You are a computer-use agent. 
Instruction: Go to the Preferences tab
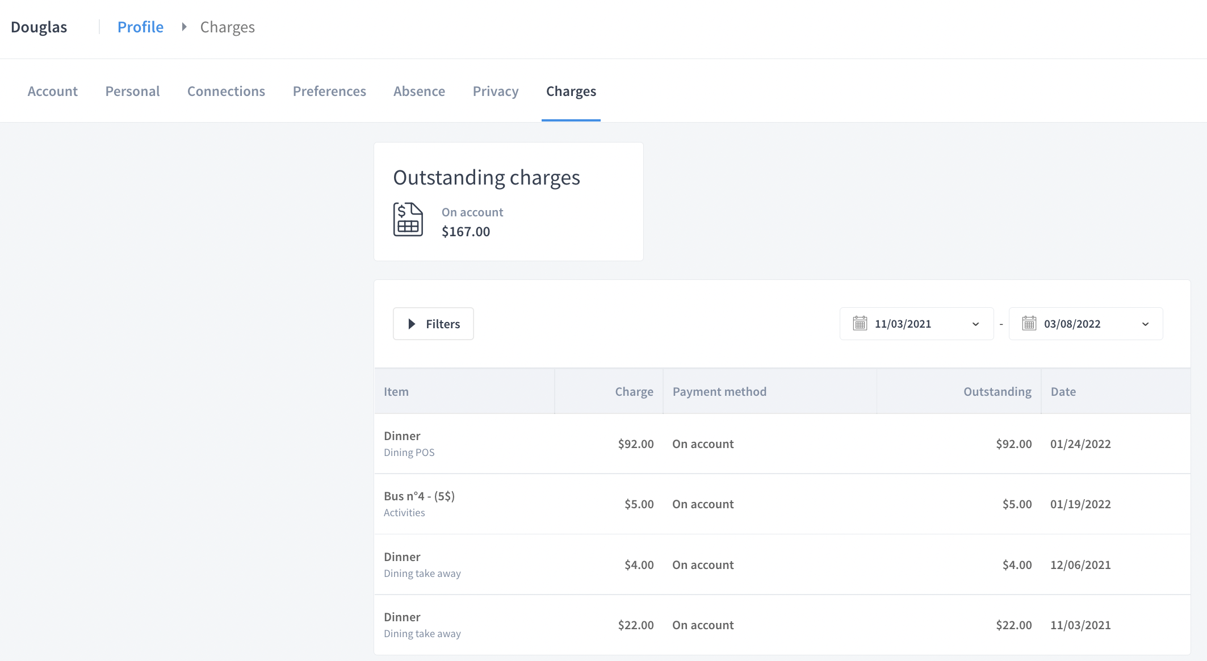point(329,91)
